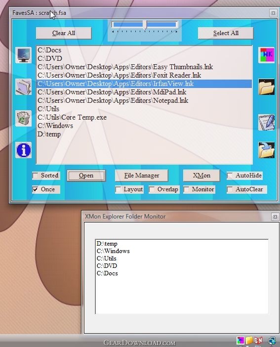Select C:\DVD in XMon monitor list
The height and width of the screenshot is (347, 280).
pyautogui.click(x=182, y=266)
